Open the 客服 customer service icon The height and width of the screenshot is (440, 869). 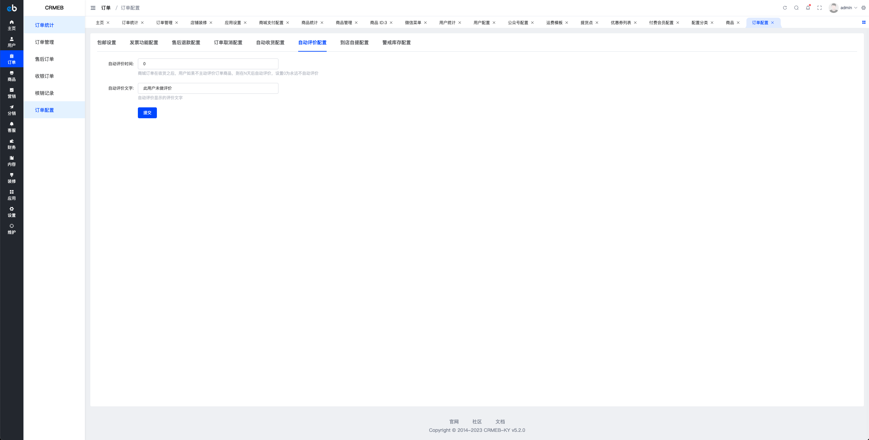12,127
